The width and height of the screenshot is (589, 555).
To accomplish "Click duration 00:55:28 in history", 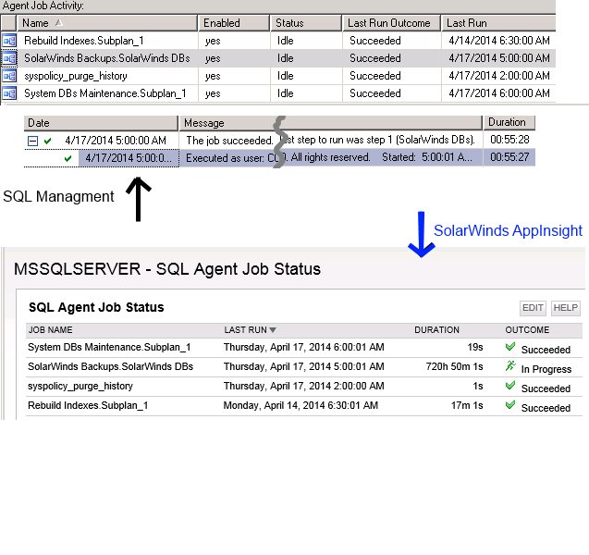I will point(509,140).
